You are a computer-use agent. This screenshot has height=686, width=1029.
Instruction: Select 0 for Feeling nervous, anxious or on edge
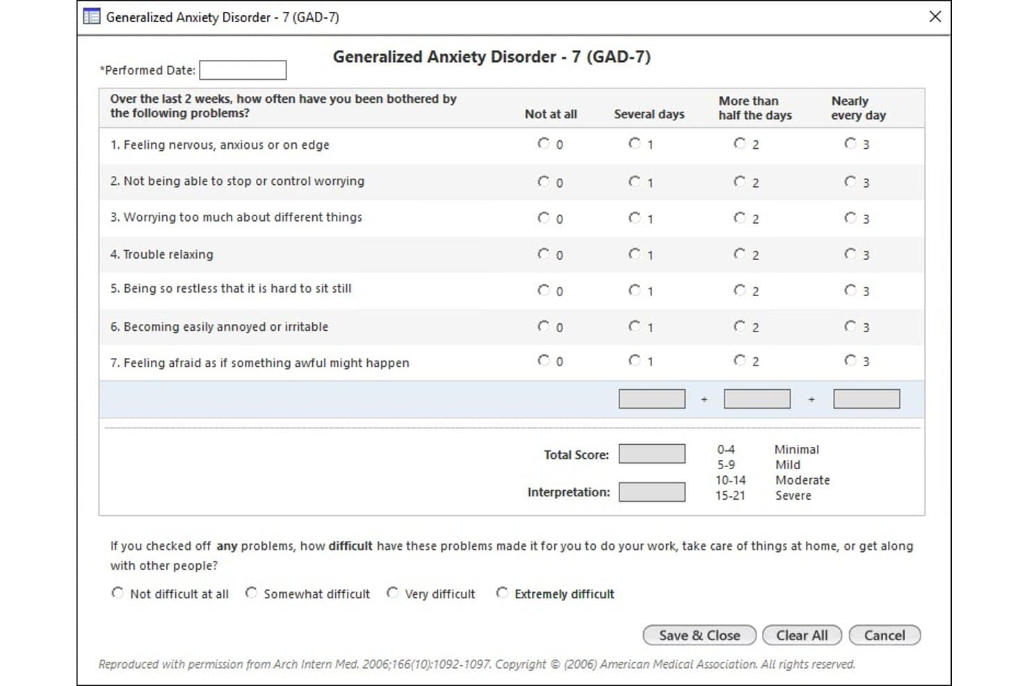543,143
